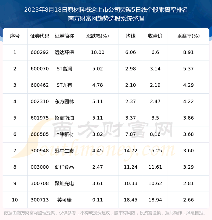212x220 pixels.
Task: Select the 10.62 closing price
Action: 155,184
